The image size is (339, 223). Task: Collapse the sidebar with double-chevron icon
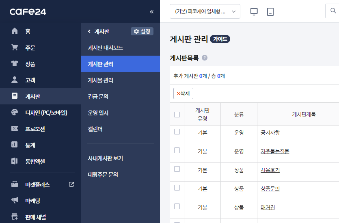tap(151, 12)
